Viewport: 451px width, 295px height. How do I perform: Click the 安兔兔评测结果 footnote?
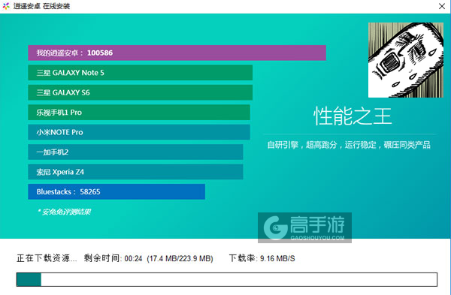click(64, 212)
